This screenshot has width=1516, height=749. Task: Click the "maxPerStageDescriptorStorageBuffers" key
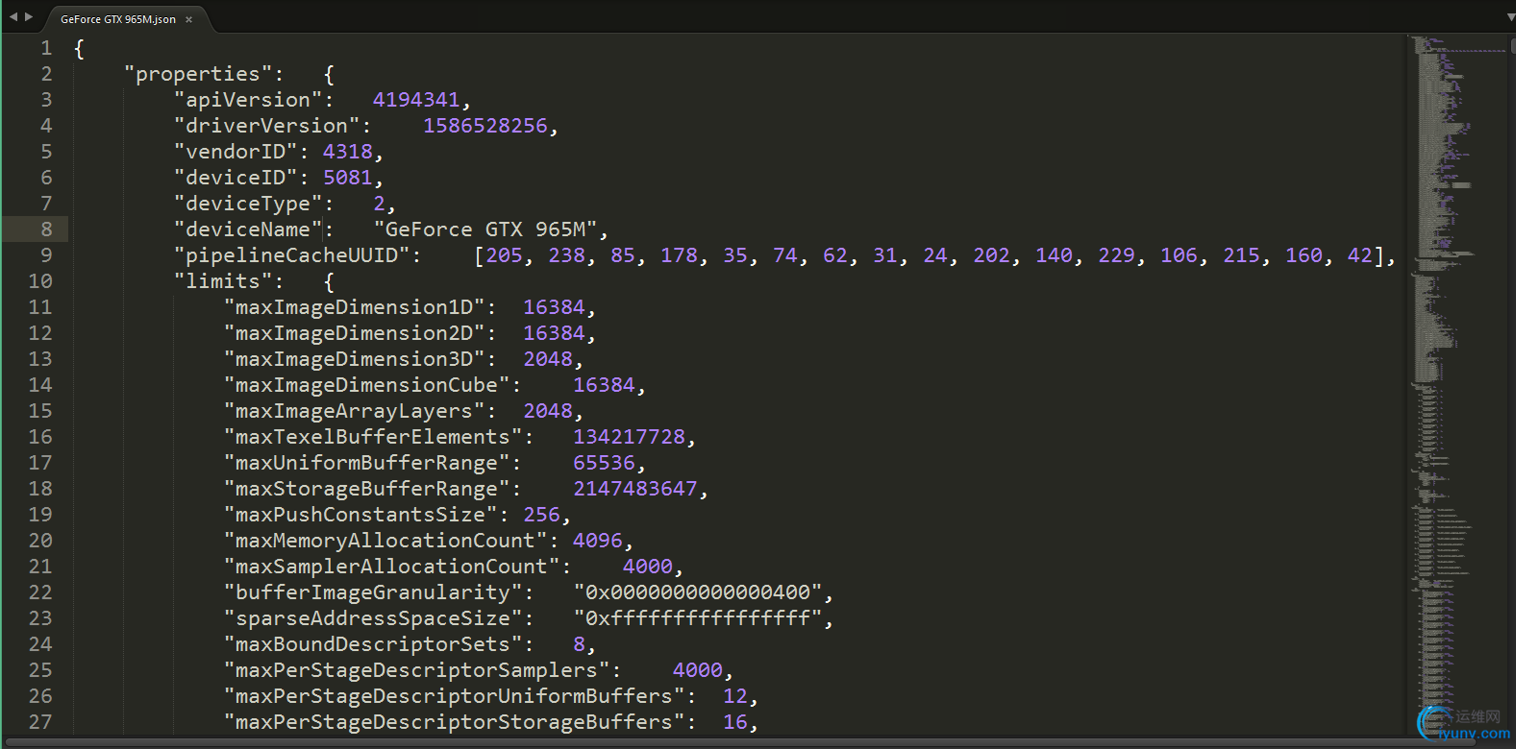[454, 722]
